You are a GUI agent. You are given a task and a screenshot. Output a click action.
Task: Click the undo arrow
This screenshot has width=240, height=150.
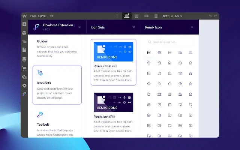click(x=210, y=16)
